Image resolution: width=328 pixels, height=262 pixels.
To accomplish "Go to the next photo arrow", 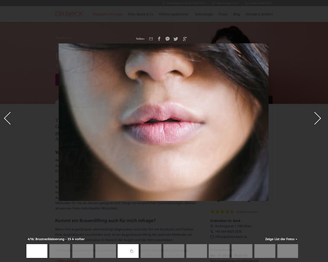I will (317, 118).
